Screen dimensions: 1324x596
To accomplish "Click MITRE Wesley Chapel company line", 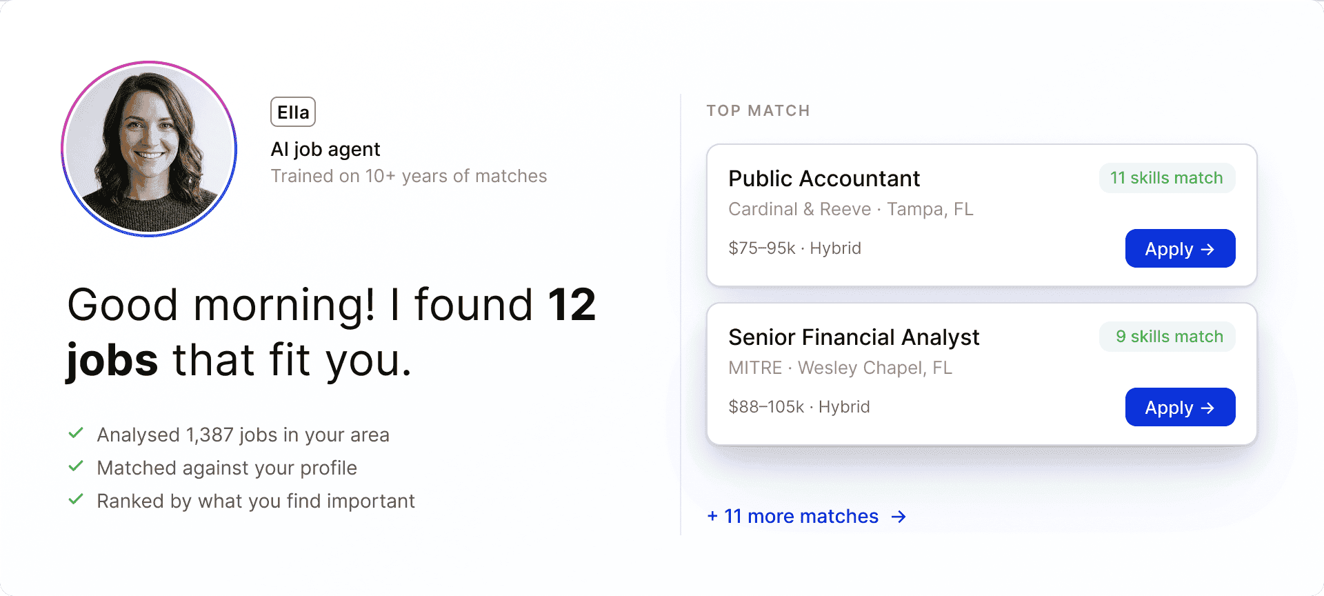I will point(840,368).
